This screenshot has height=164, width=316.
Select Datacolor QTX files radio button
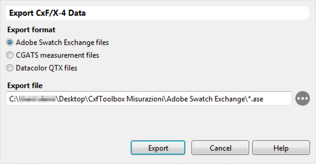click(x=10, y=68)
